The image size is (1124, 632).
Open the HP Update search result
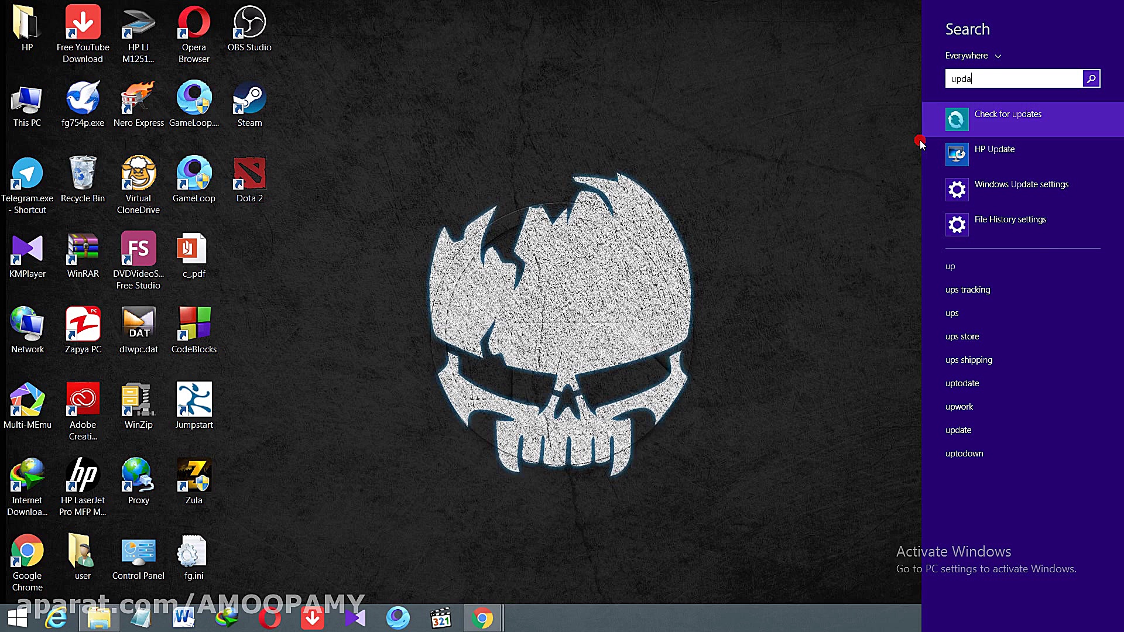[994, 150]
